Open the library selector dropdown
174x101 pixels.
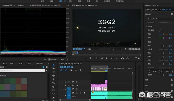click(40, 67)
